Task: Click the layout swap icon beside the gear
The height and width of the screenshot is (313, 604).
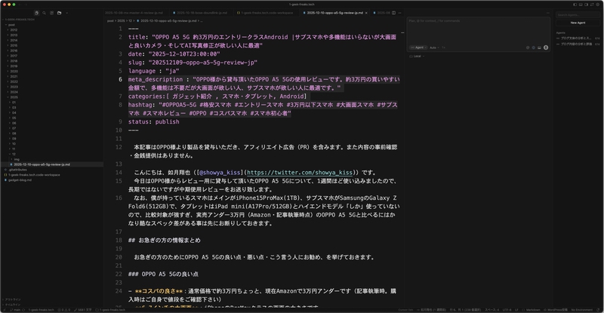Action: click(x=592, y=5)
